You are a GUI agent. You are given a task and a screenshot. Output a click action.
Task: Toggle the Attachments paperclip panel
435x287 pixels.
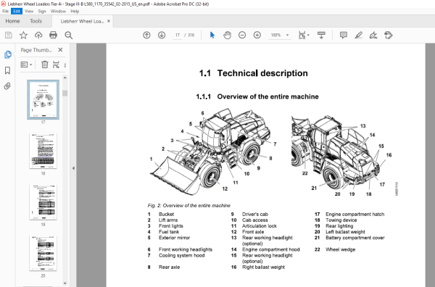click(7, 86)
